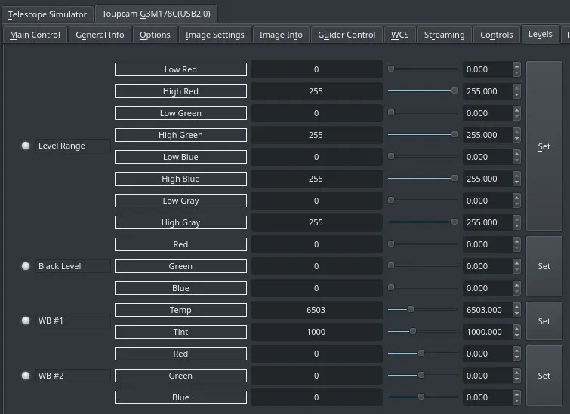Increase WB #2 Green with spinner up arrow
This screenshot has width=570, height=414.
point(516,373)
